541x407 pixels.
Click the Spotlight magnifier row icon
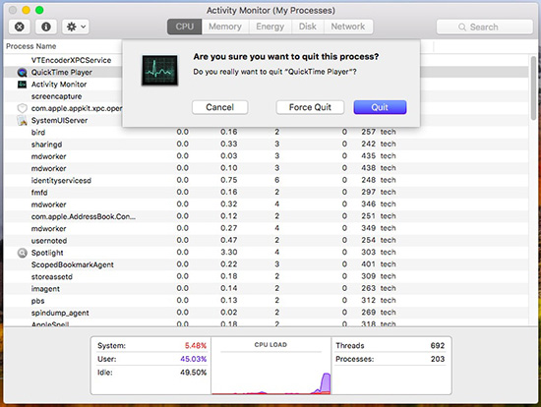tap(22, 253)
